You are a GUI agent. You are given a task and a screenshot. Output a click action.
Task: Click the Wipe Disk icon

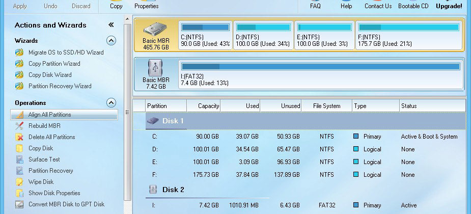19,182
